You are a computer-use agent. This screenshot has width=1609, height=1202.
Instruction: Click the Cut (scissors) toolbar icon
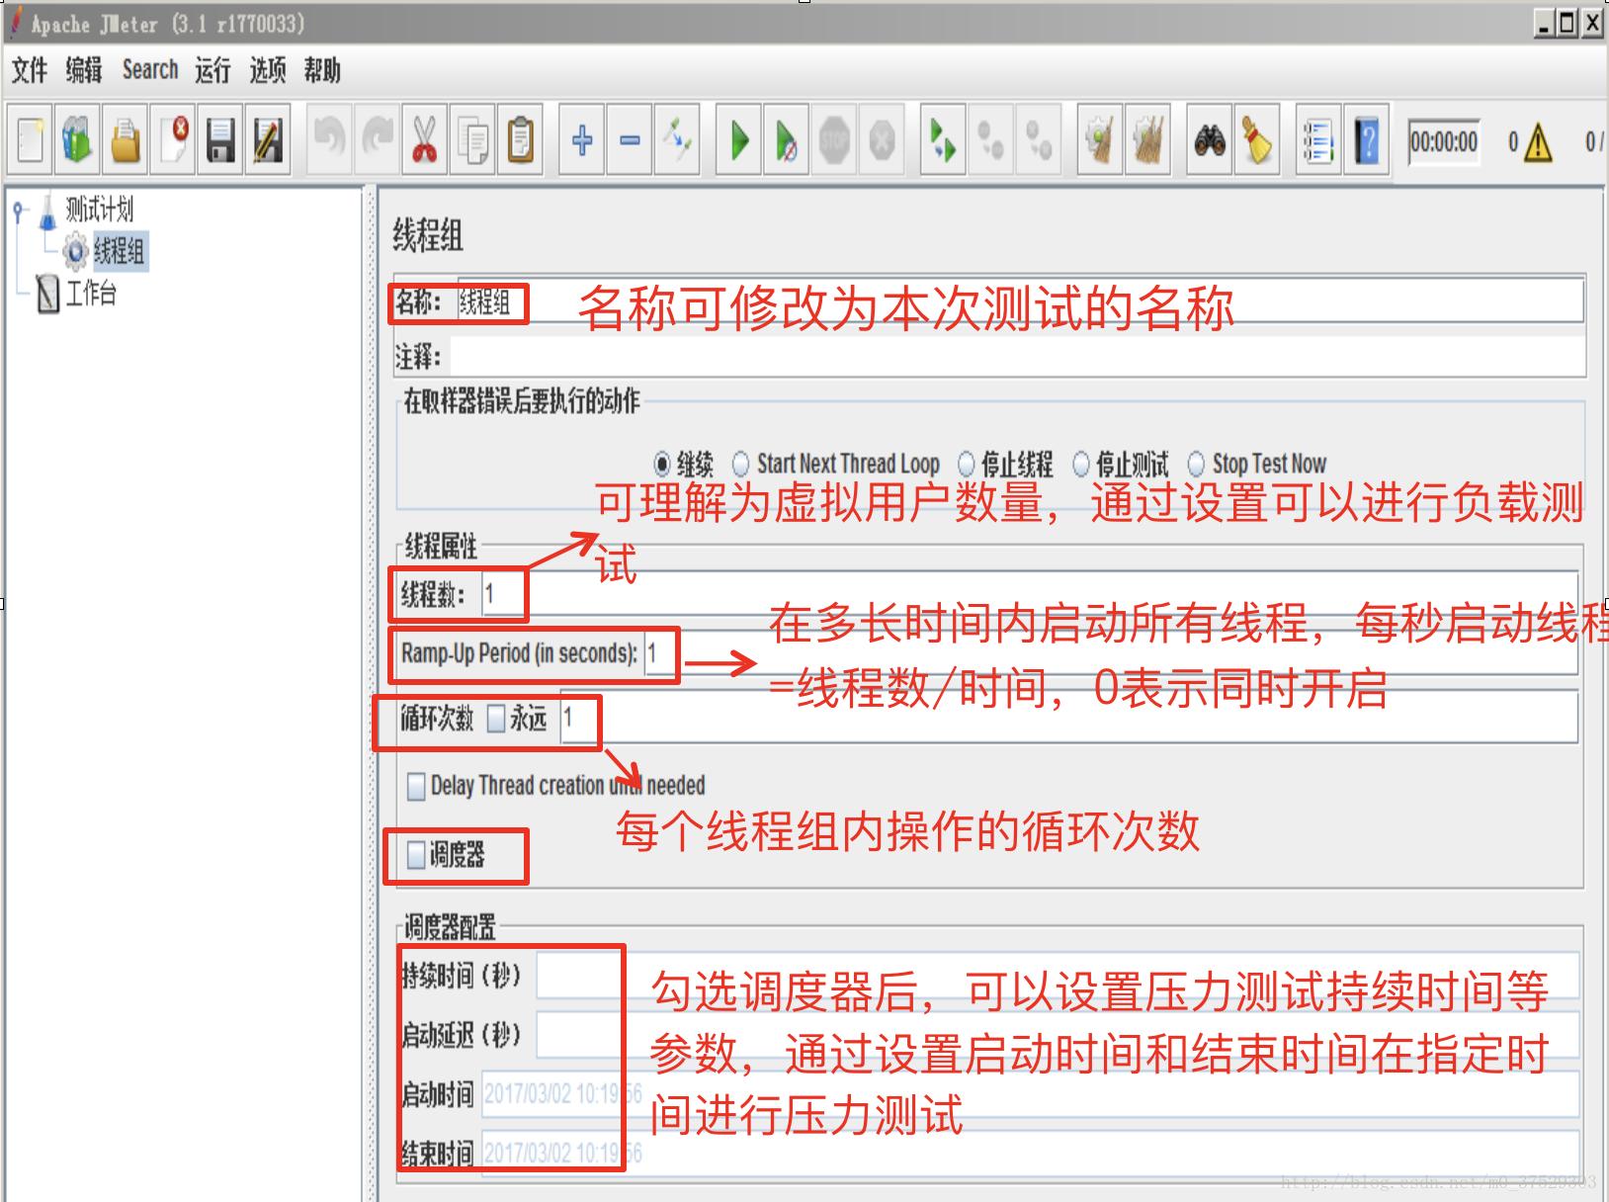coord(423,140)
